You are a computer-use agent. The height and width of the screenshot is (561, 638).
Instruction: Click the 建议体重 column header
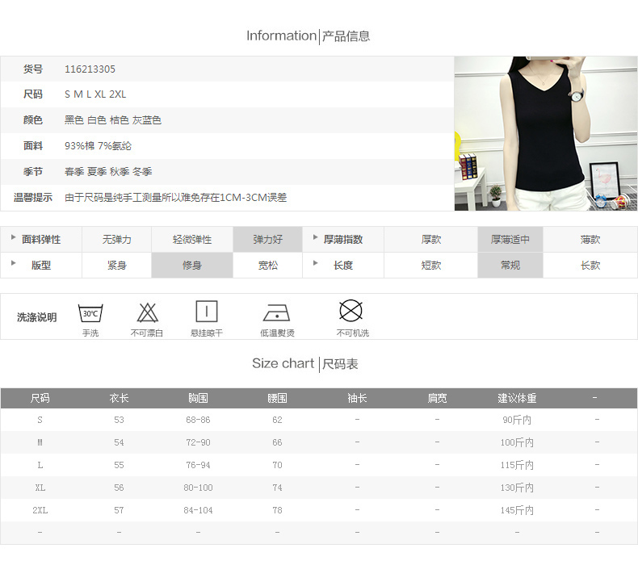point(517,398)
